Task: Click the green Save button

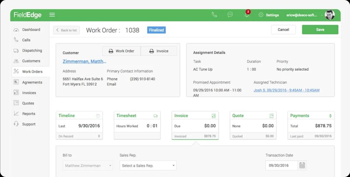Action: (x=320, y=30)
